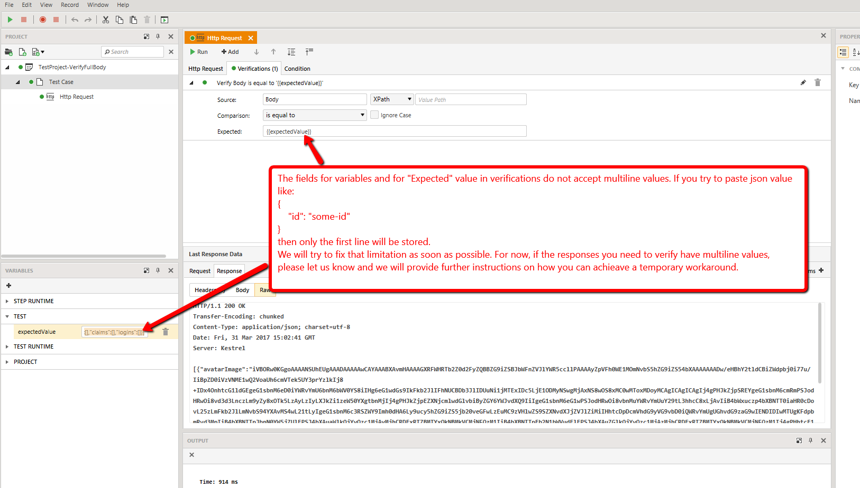Edit the verification using pencil icon

click(803, 82)
